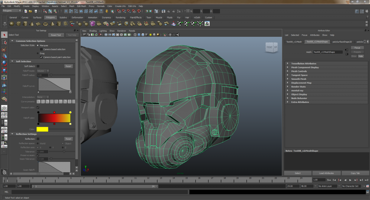
Task: Uncheck Camera based paint selection
Action: coord(41,57)
